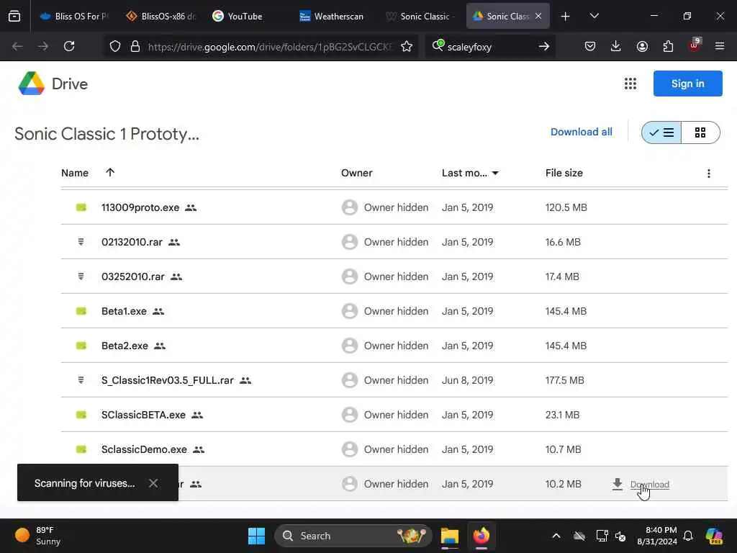This screenshot has height=553, width=737.
Task: Open the extensions puzzle icon
Action: click(668, 46)
